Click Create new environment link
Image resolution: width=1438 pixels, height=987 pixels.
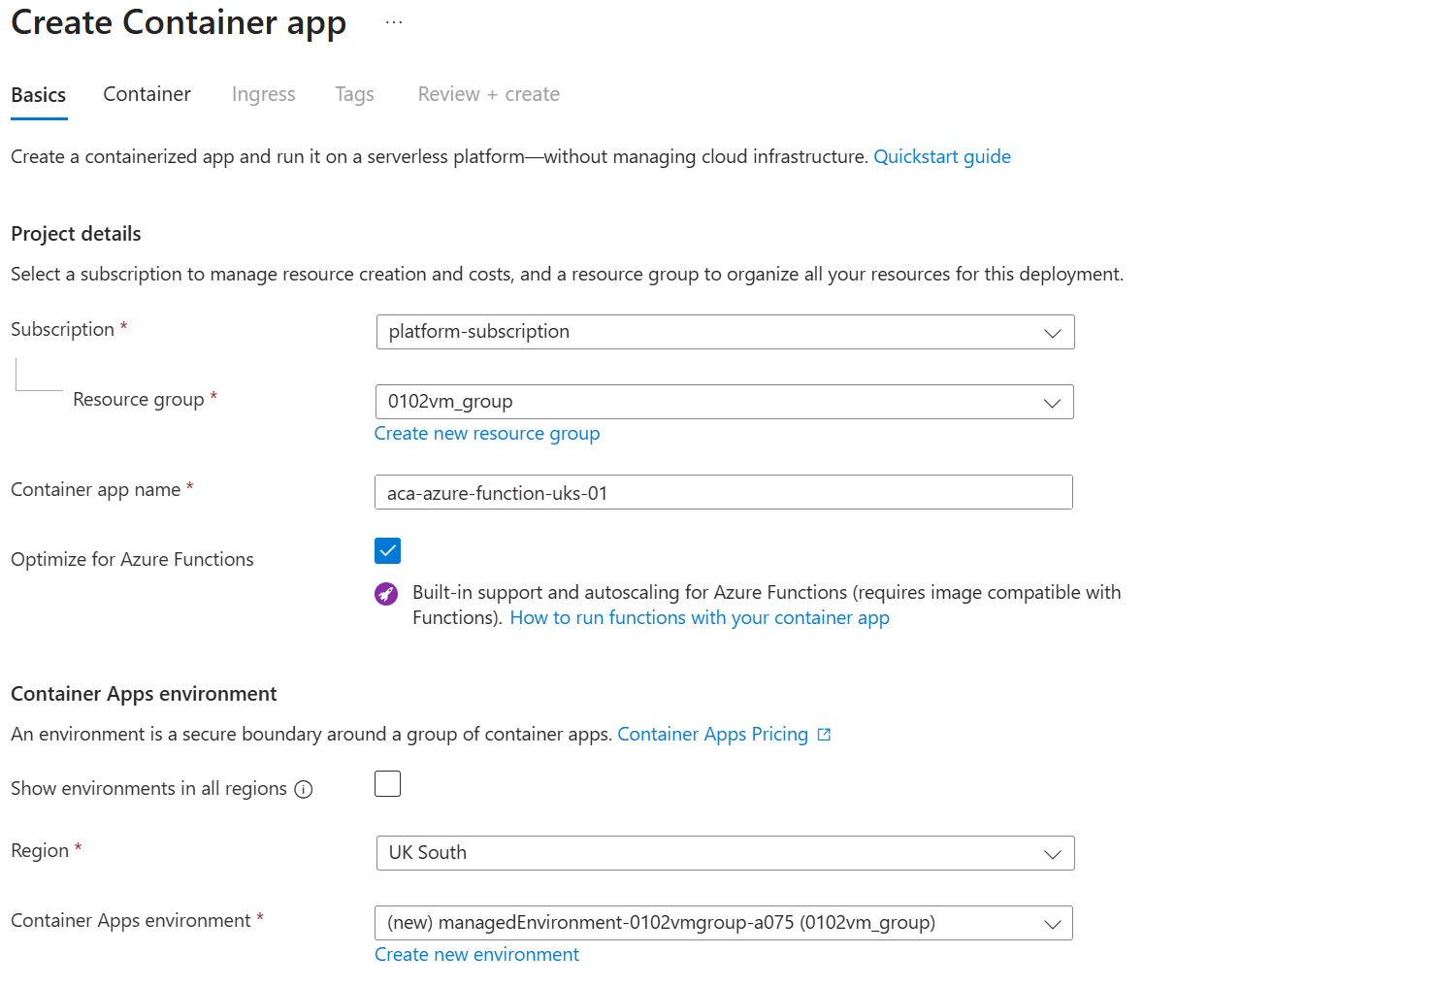tap(476, 955)
